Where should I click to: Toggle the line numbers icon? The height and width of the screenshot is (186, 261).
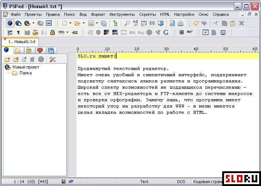pyautogui.click(x=44, y=32)
